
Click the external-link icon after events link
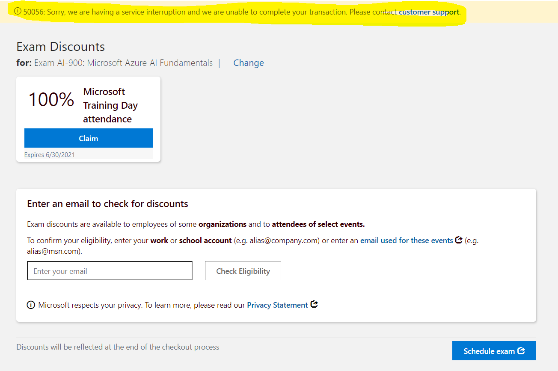tap(459, 240)
